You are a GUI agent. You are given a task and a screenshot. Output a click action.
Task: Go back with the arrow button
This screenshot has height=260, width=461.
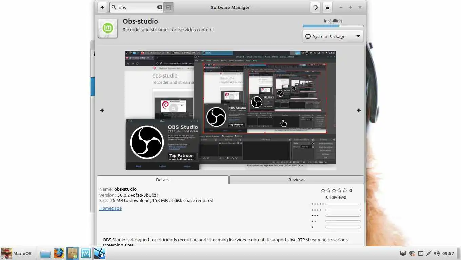102,7
